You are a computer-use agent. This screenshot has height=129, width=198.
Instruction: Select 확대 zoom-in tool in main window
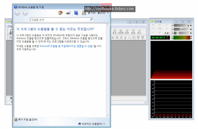[133, 32]
